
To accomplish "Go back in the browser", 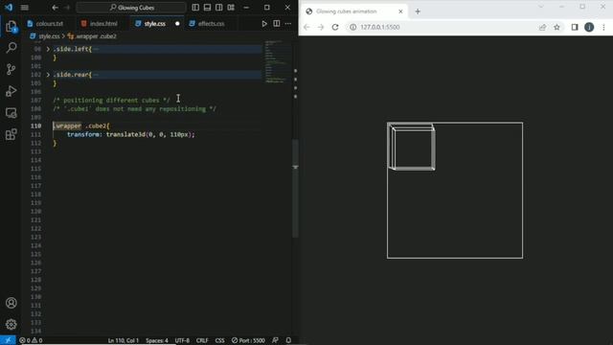I will pyautogui.click(x=306, y=27).
